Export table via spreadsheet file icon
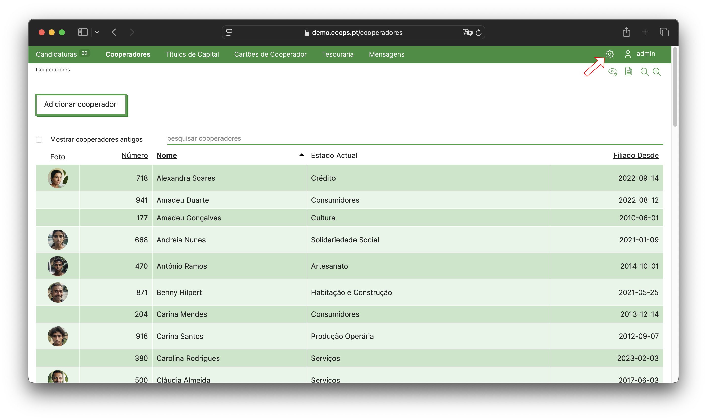This screenshot has width=707, height=420. [x=628, y=71]
